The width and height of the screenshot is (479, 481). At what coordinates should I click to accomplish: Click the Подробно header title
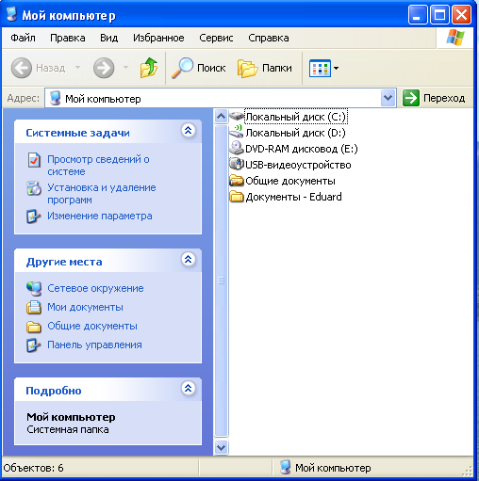(x=54, y=391)
